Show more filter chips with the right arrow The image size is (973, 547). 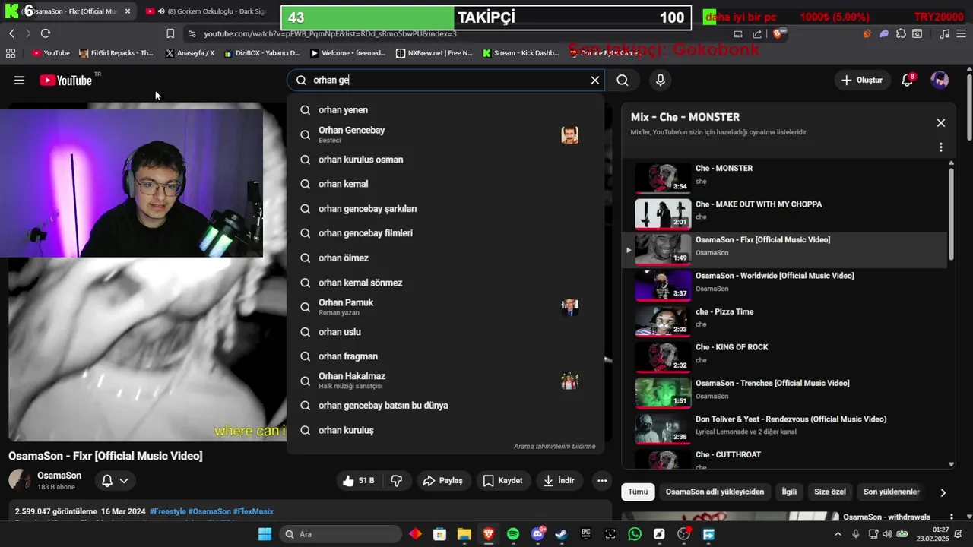click(x=943, y=492)
